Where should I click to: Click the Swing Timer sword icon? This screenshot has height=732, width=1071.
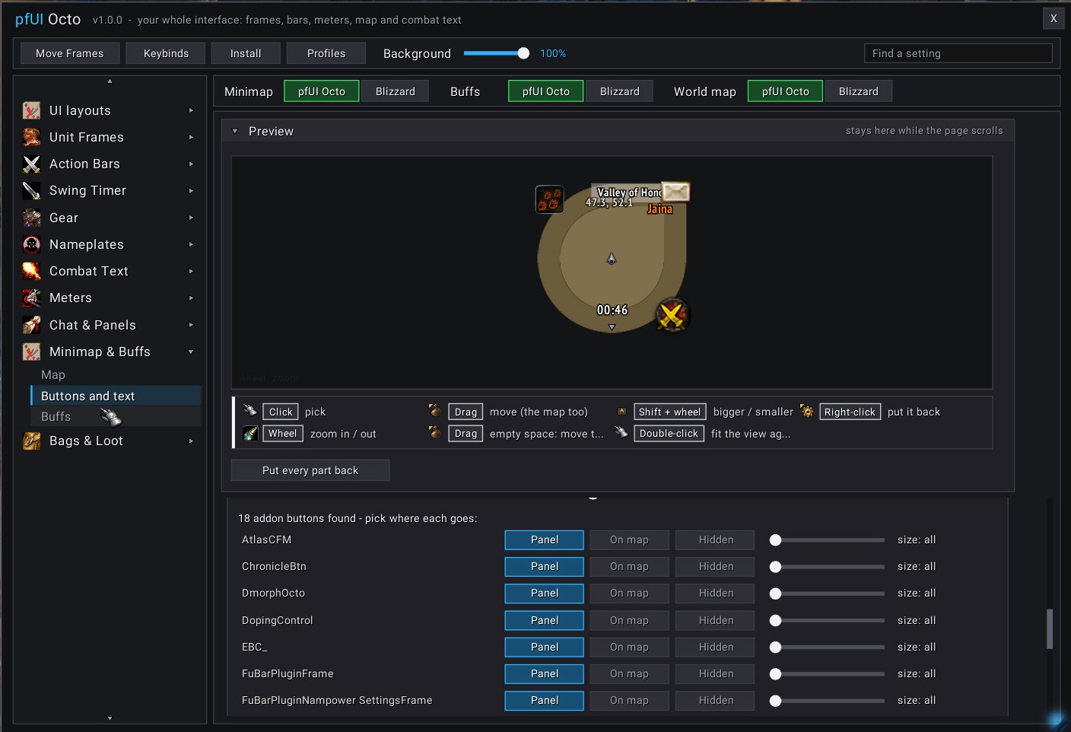tap(31, 191)
